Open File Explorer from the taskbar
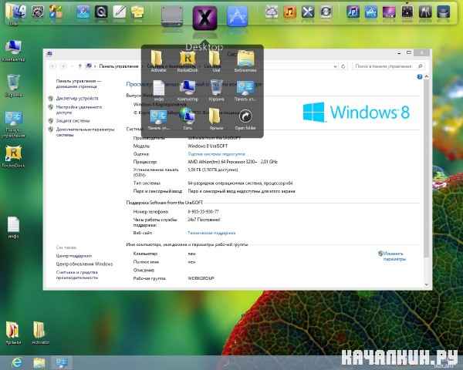This screenshot has width=463, height=370. pos(39,362)
